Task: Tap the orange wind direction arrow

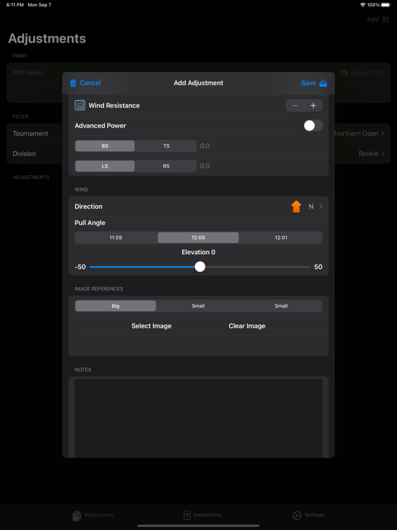Action: click(296, 206)
